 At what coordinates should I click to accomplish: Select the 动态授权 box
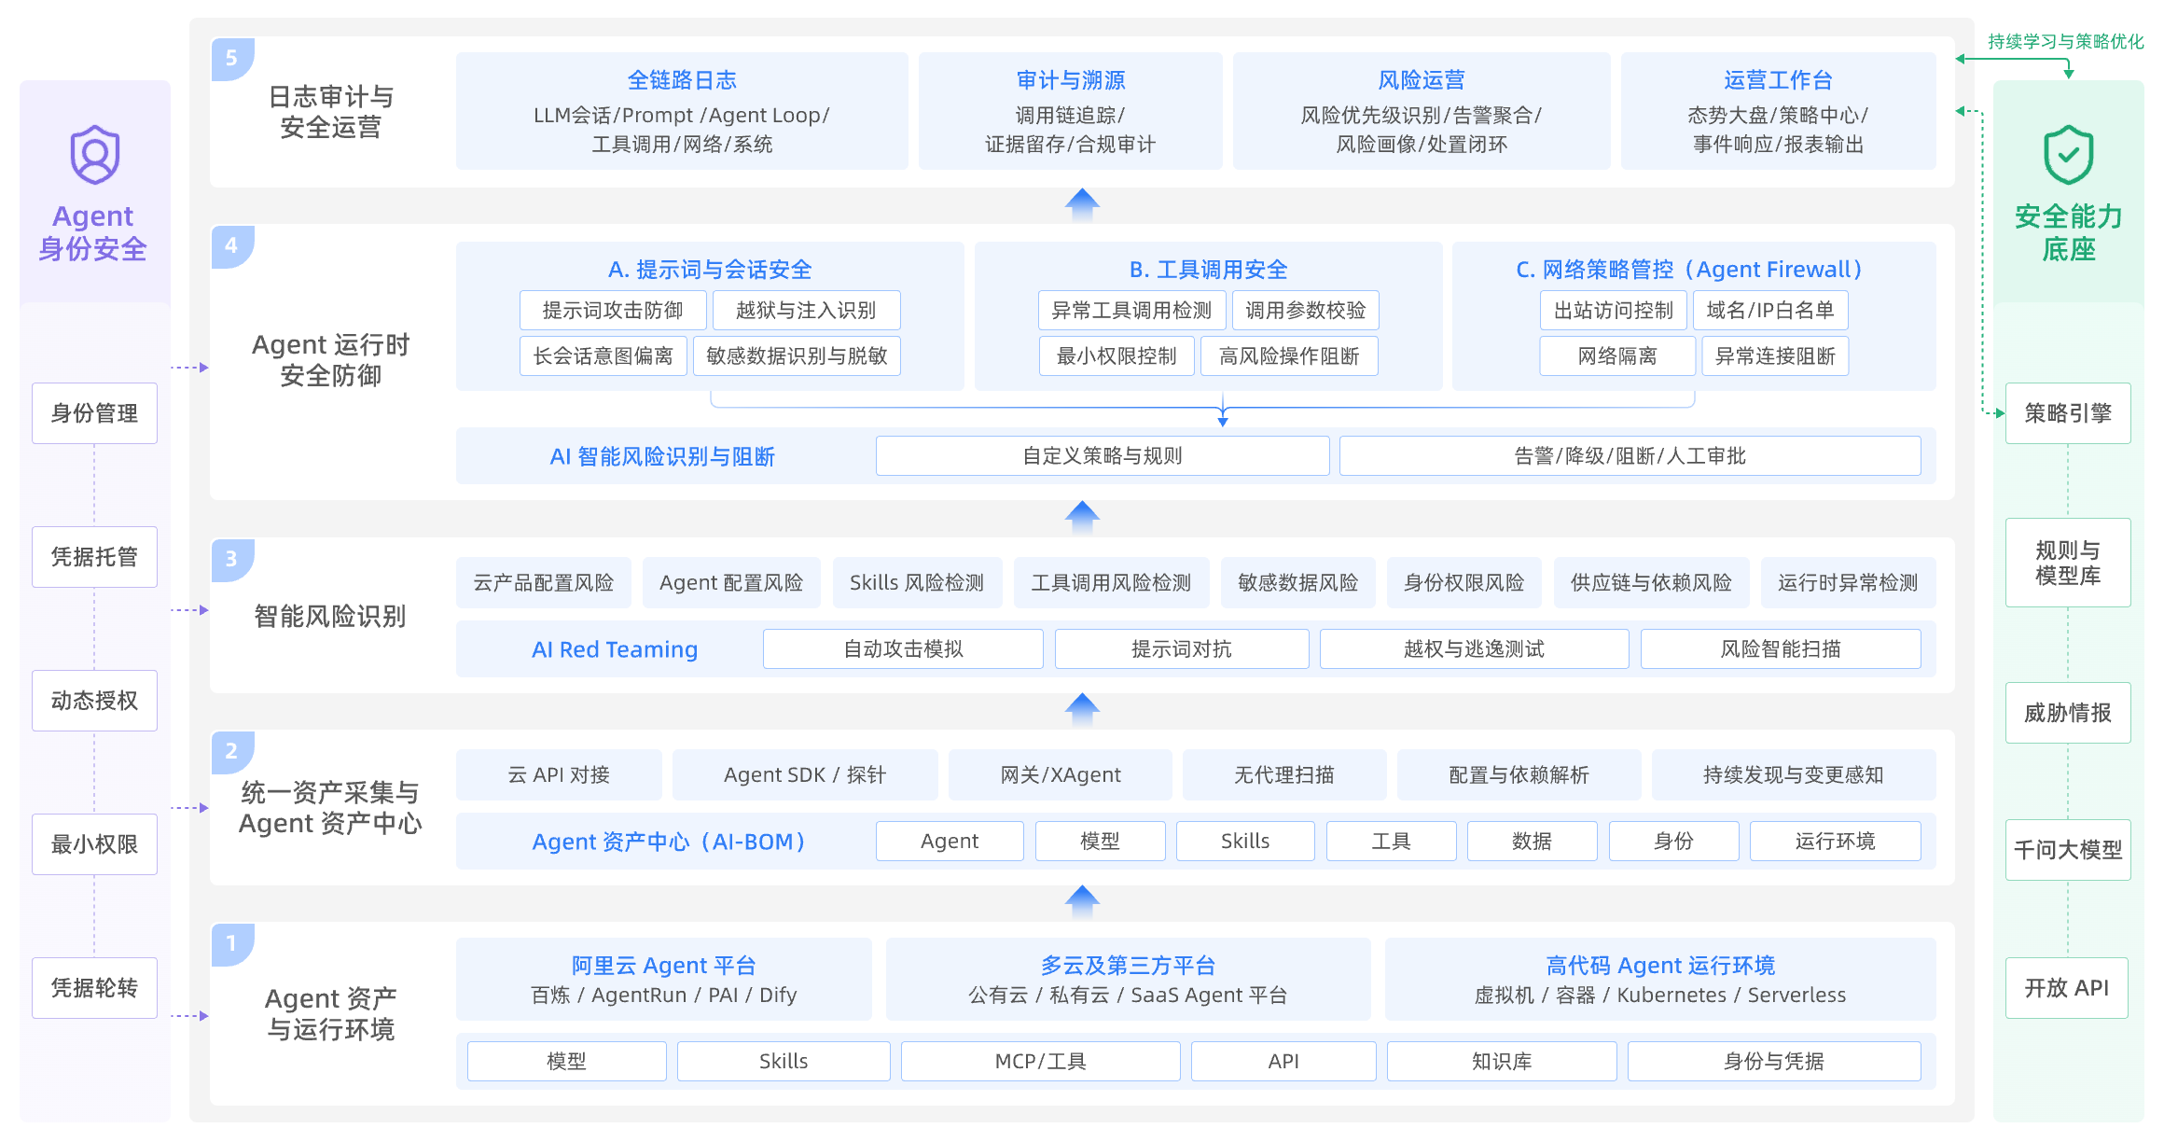pyautogui.click(x=94, y=701)
